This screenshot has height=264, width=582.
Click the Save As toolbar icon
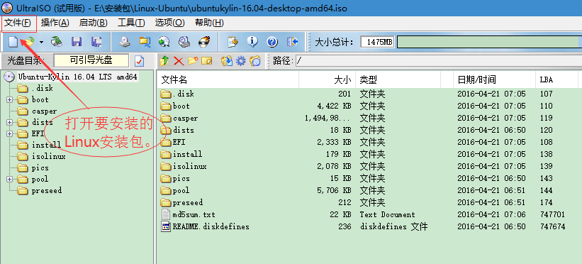[x=96, y=42]
